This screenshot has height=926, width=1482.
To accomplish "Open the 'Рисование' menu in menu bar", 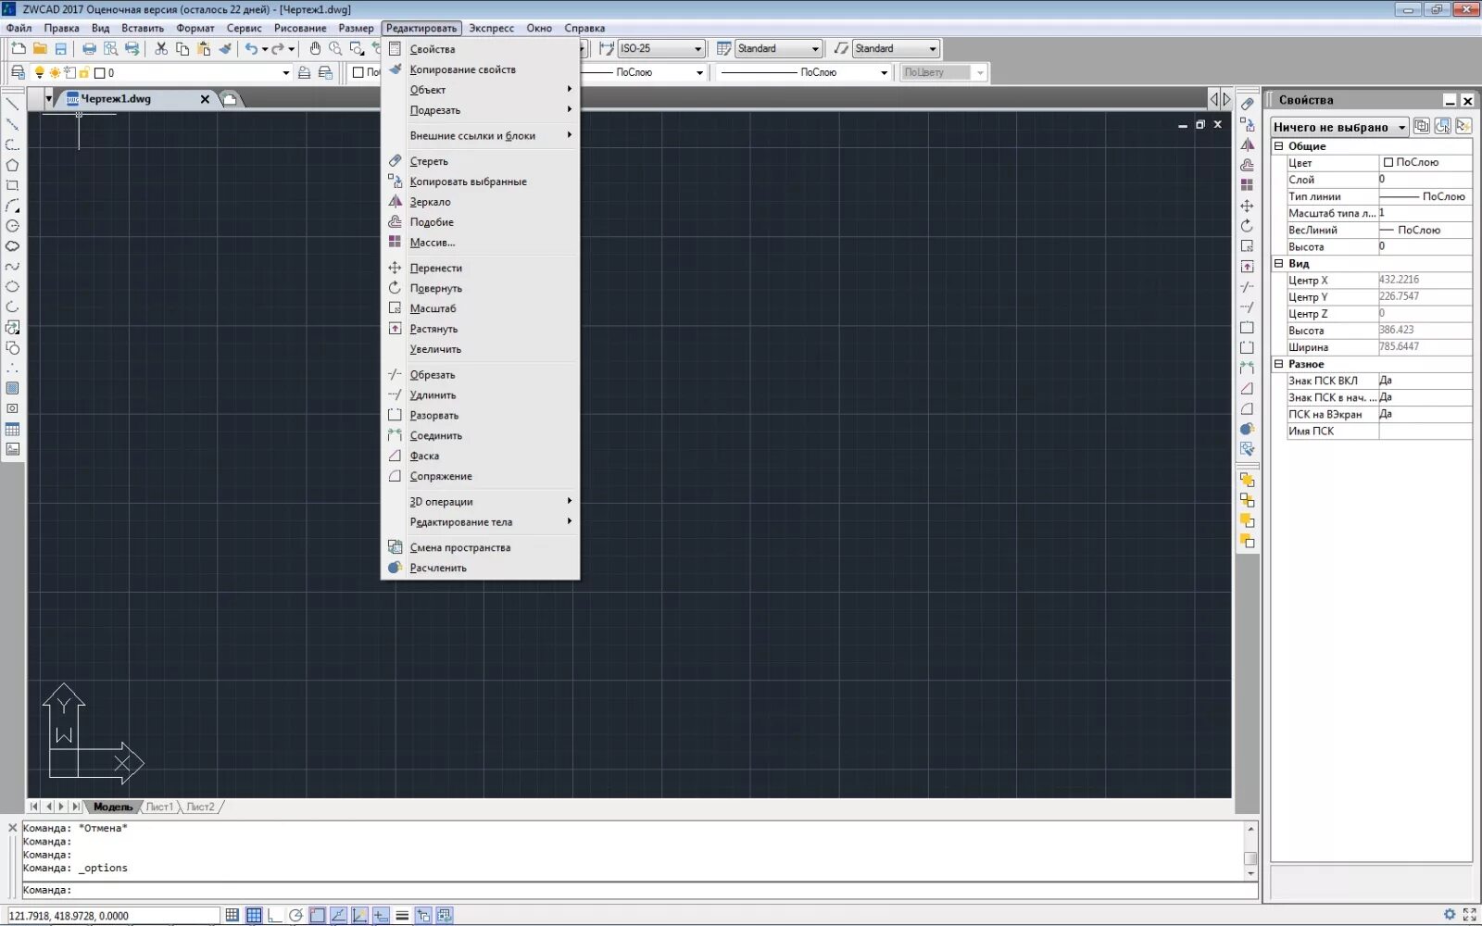I will (x=299, y=28).
